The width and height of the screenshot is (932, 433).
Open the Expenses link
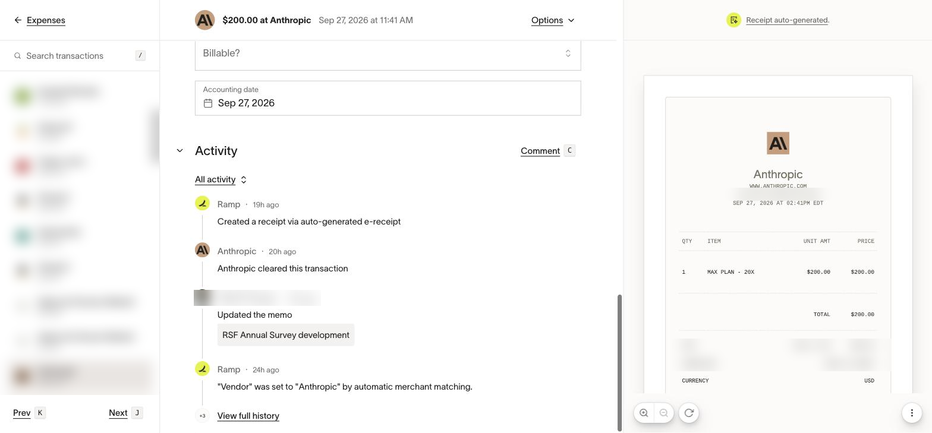(x=46, y=20)
